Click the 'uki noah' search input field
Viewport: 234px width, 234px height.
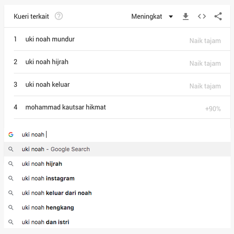coord(123,135)
